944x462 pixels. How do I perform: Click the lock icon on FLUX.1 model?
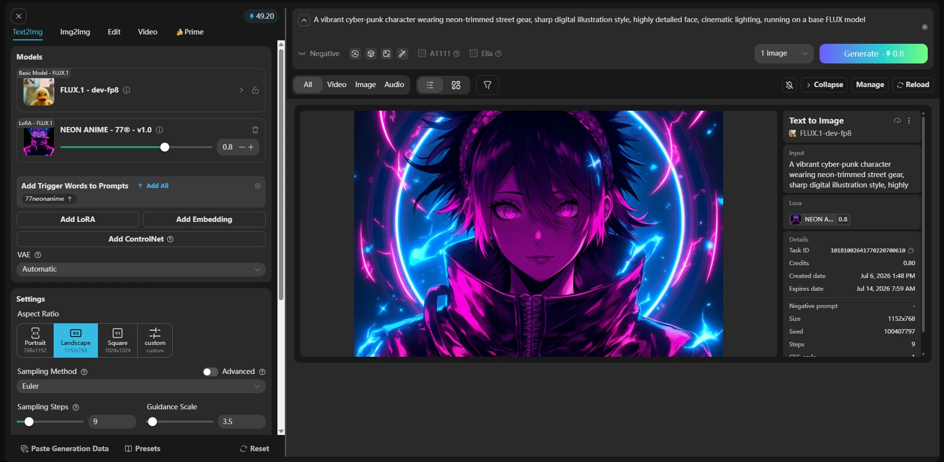[255, 90]
